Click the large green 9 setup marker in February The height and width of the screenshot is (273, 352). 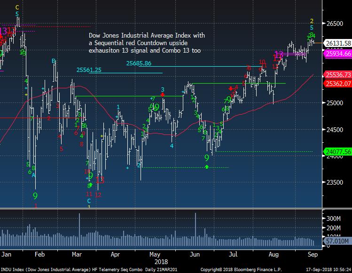tap(35, 196)
